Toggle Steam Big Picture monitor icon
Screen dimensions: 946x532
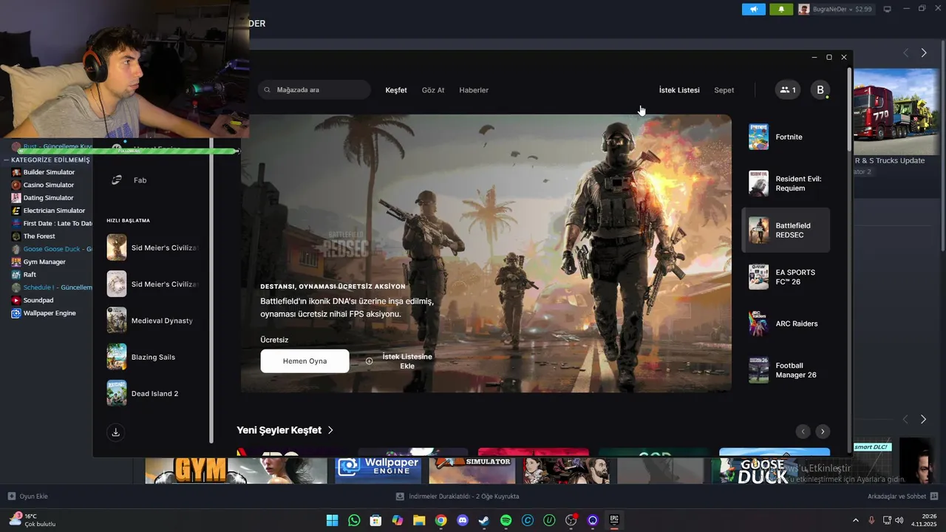(x=888, y=9)
